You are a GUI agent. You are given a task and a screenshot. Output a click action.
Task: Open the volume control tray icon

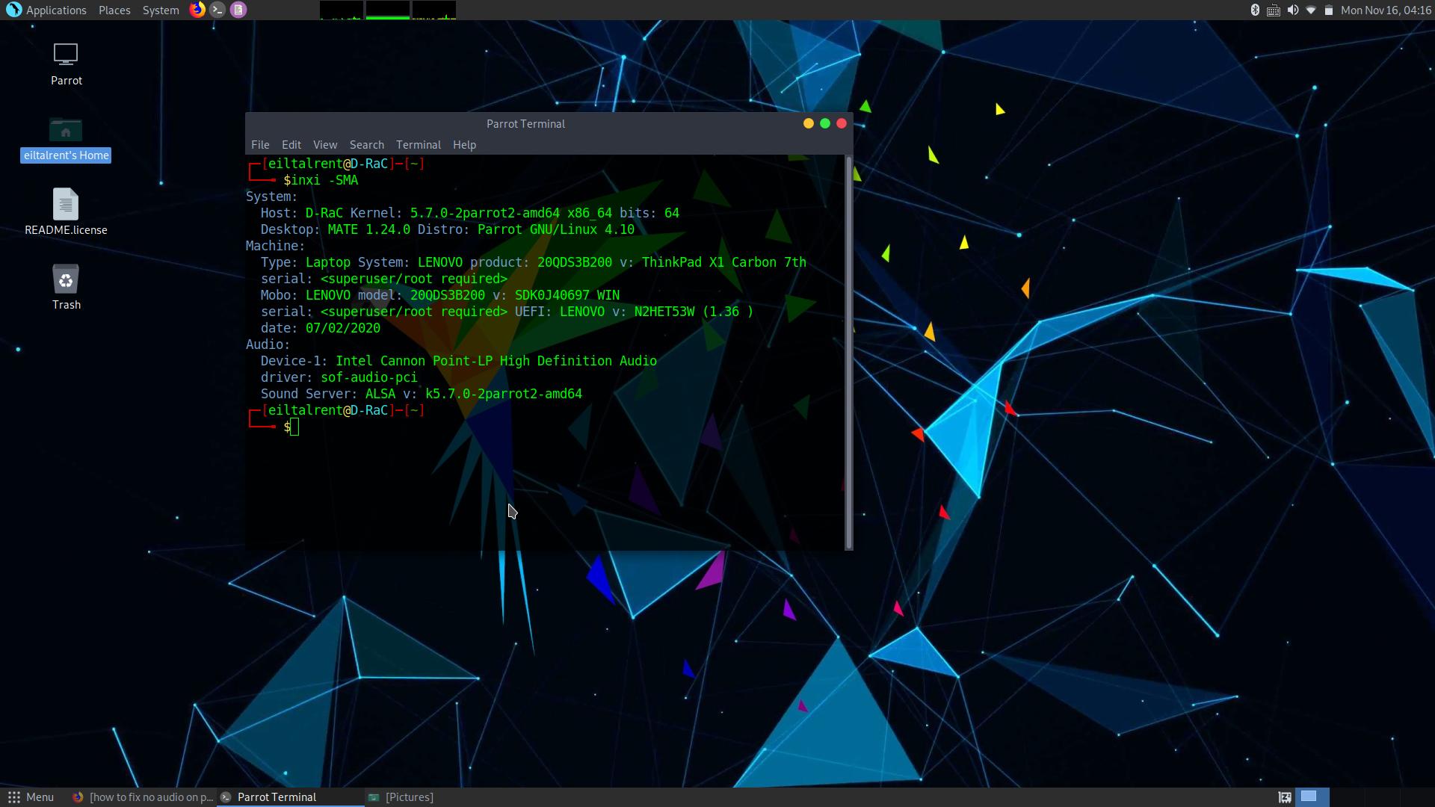tap(1292, 10)
